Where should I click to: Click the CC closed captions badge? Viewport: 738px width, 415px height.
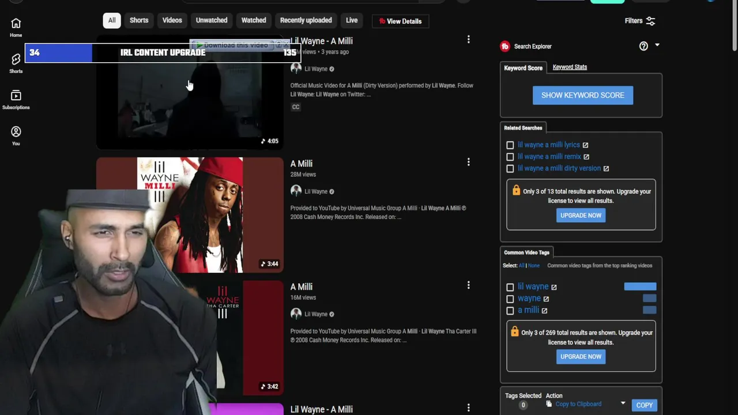click(296, 107)
